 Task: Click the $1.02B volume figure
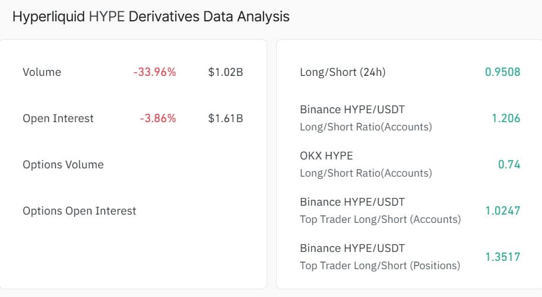click(226, 72)
